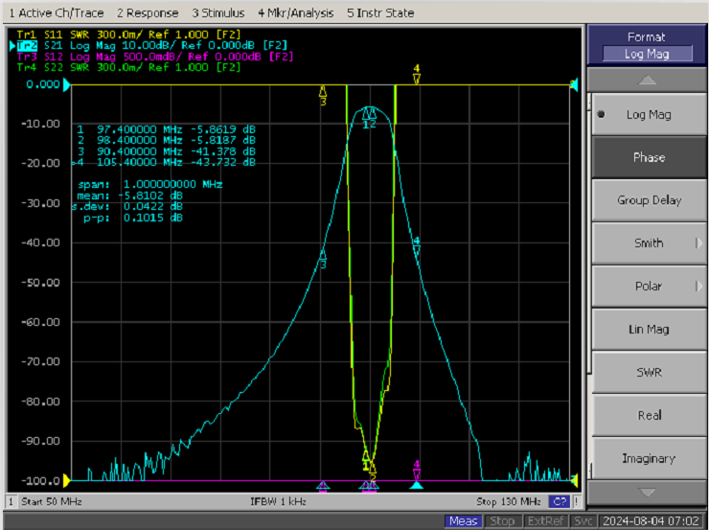This screenshot has width=709, height=530.
Task: Choose the SWR format softkey
Action: [x=649, y=372]
